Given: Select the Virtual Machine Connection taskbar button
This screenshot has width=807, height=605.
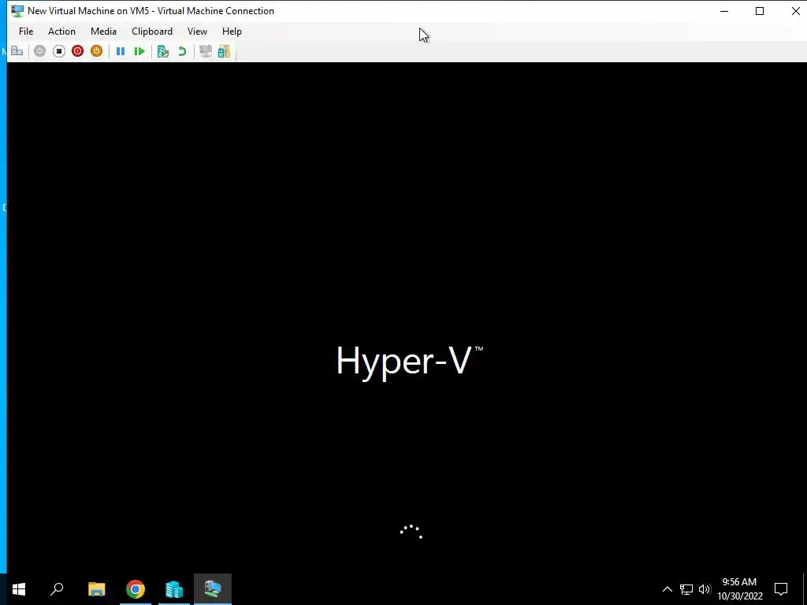Looking at the screenshot, I should tap(213, 589).
